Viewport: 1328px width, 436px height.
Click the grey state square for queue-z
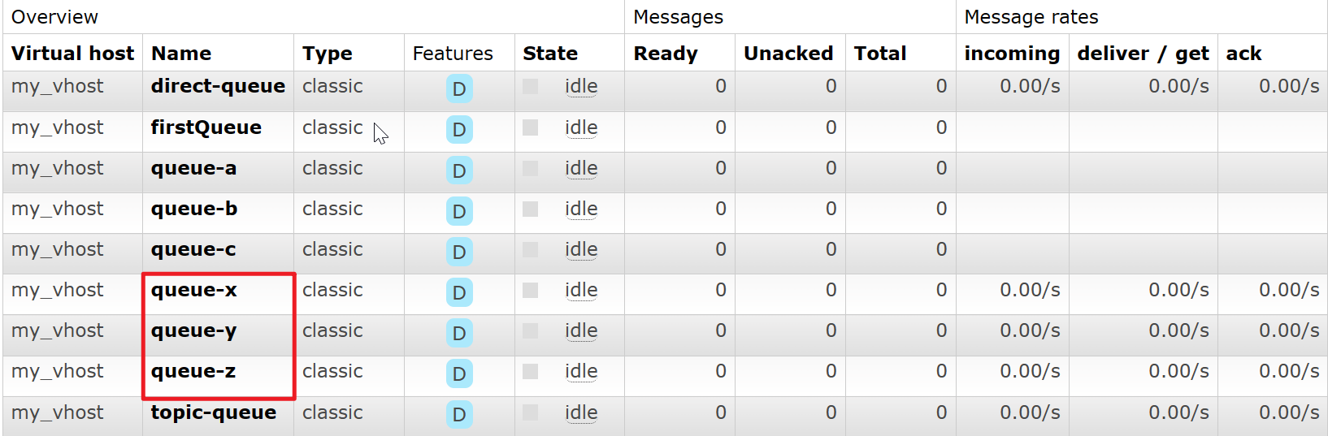click(530, 371)
